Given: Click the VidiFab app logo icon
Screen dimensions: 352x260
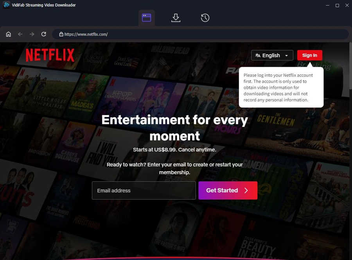Looking at the screenshot, I should (6, 5).
